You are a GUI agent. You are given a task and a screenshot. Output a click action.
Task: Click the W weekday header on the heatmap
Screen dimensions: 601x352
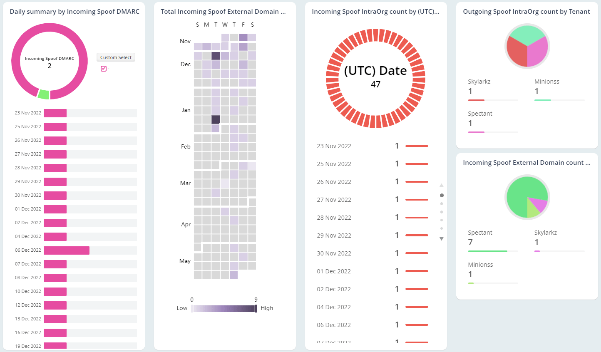(225, 25)
